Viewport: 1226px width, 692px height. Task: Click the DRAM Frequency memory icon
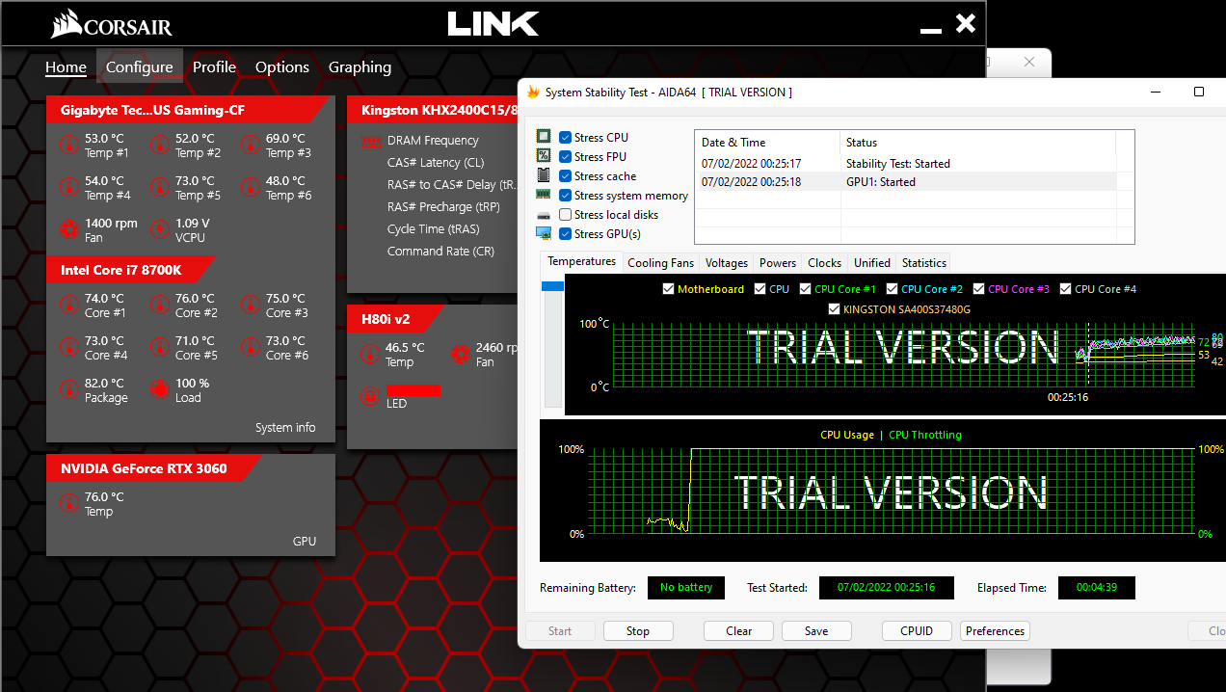[370, 142]
